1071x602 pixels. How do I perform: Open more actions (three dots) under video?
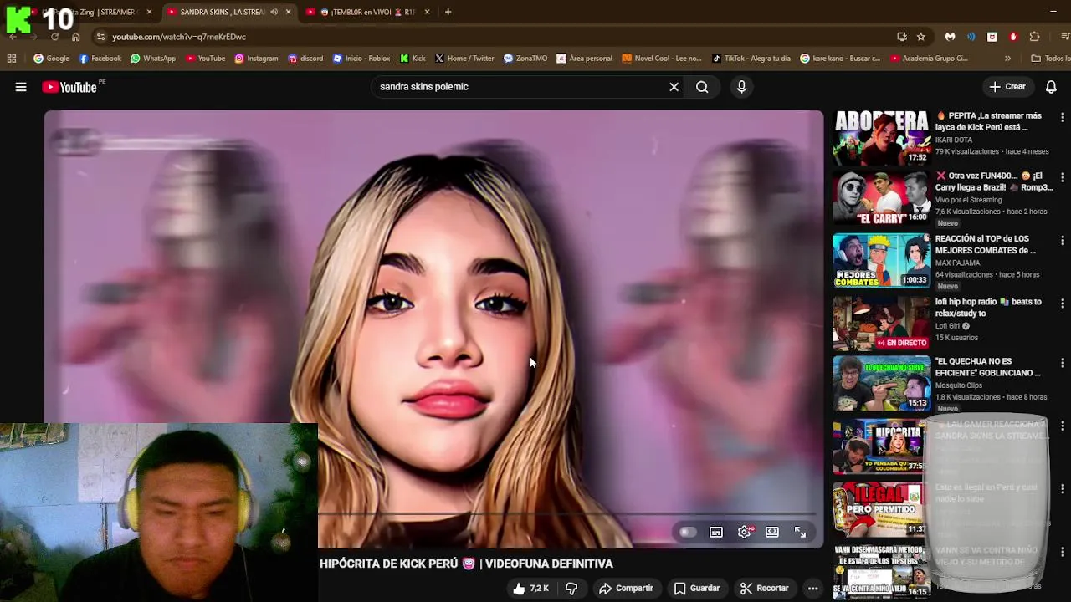812,589
